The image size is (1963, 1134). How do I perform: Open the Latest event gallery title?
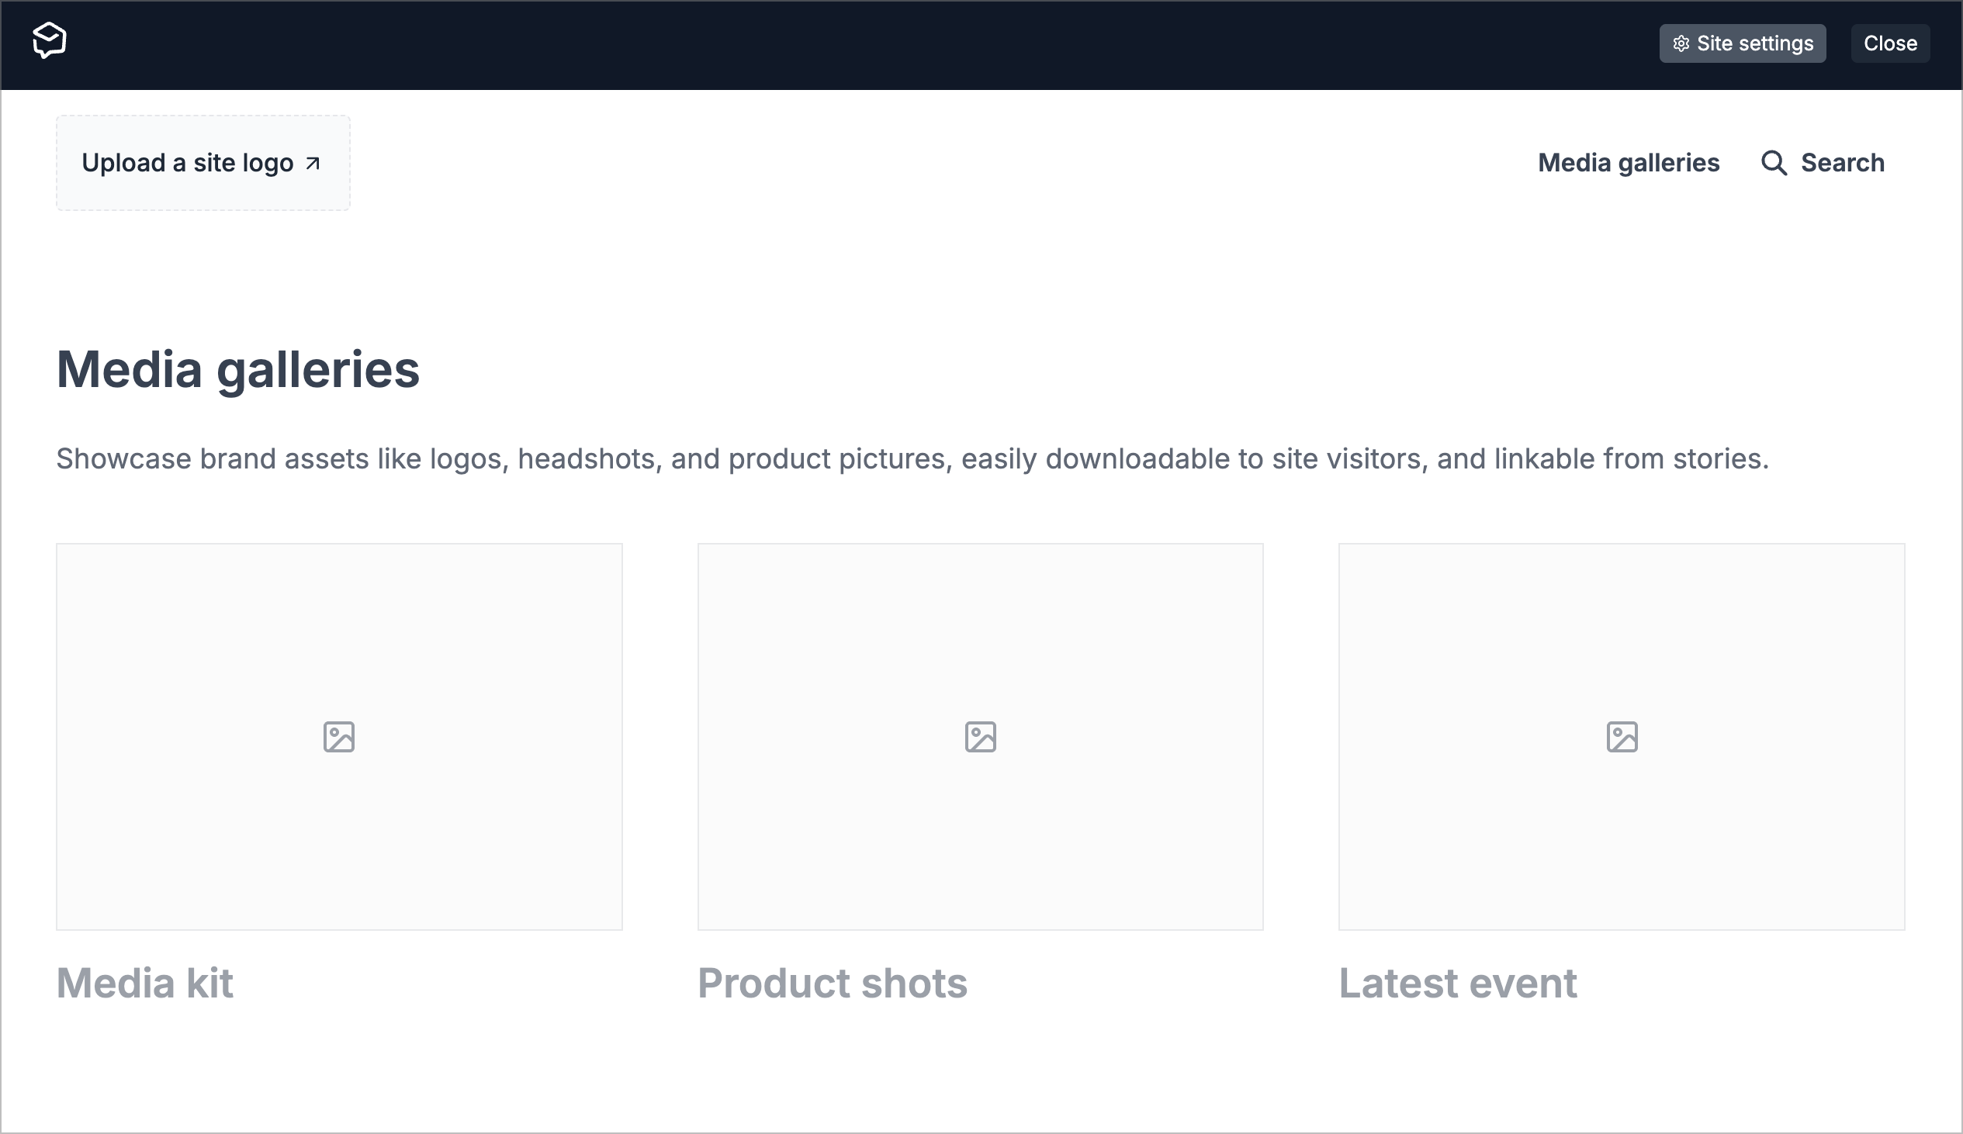pos(1457,983)
